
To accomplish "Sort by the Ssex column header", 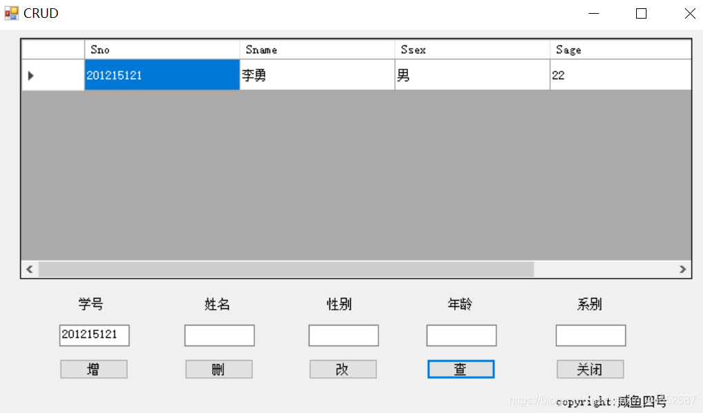I will pyautogui.click(x=472, y=50).
